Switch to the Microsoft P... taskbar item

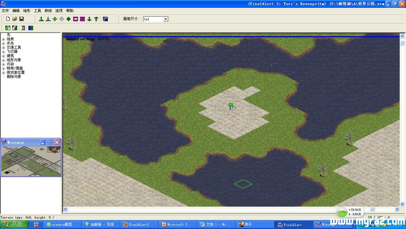pos(178,224)
